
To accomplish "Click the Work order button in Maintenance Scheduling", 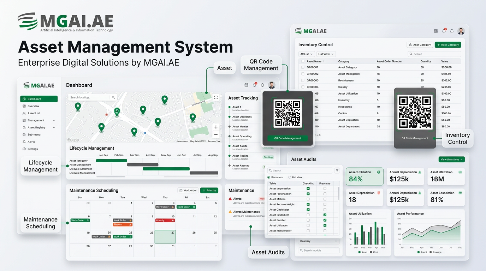I will coord(188,191).
